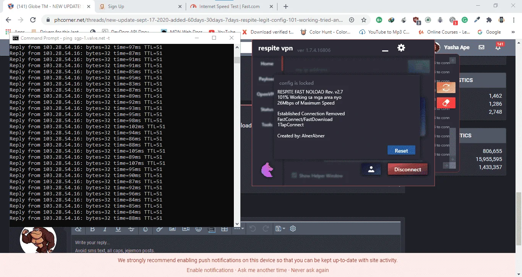Open Google bookmark
Screen dimensions: 522x277
click(x=489, y=32)
